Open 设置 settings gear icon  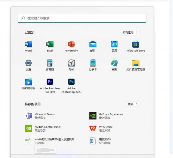28,63
